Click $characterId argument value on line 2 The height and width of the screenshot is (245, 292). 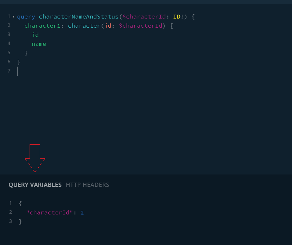click(140, 26)
